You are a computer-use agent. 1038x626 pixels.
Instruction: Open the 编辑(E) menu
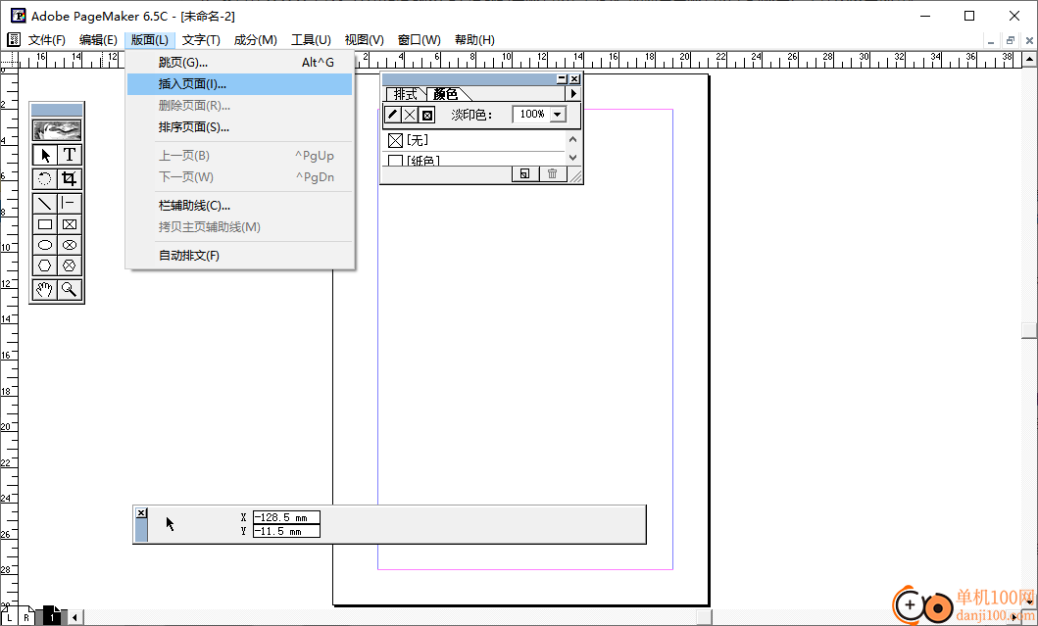pos(98,40)
